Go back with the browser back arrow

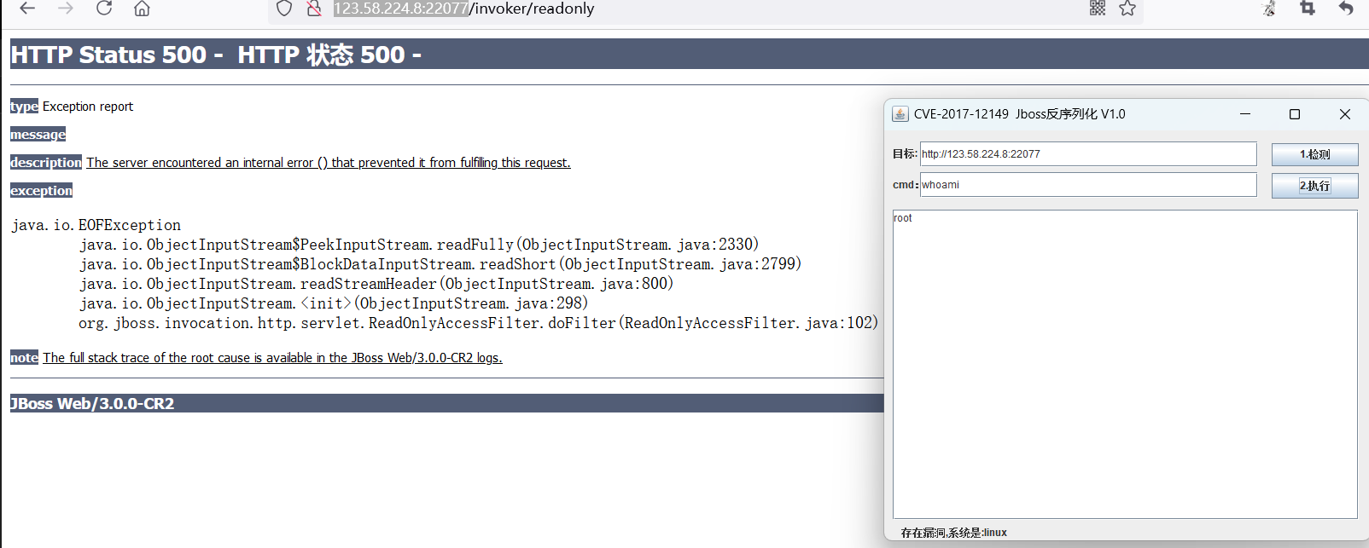pyautogui.click(x=27, y=9)
